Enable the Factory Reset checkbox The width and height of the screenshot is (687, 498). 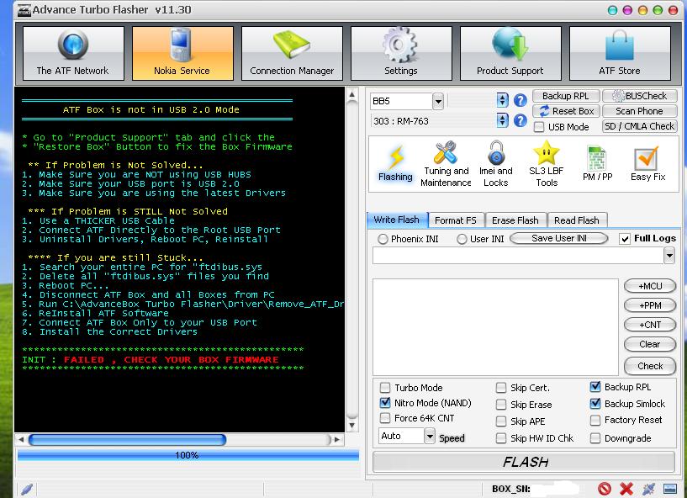(x=595, y=420)
